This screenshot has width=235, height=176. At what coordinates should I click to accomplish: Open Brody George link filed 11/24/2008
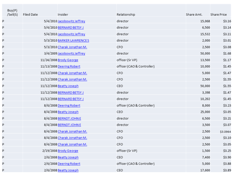coord(68,60)
